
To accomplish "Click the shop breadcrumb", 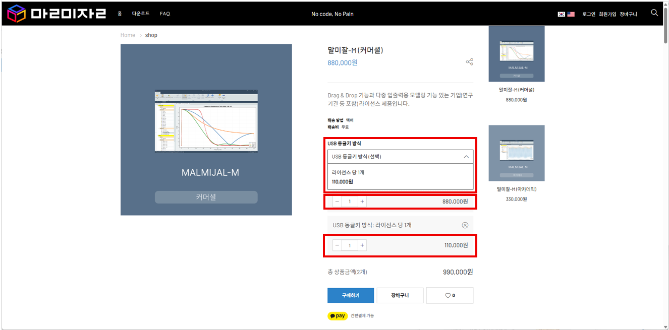I will point(151,35).
